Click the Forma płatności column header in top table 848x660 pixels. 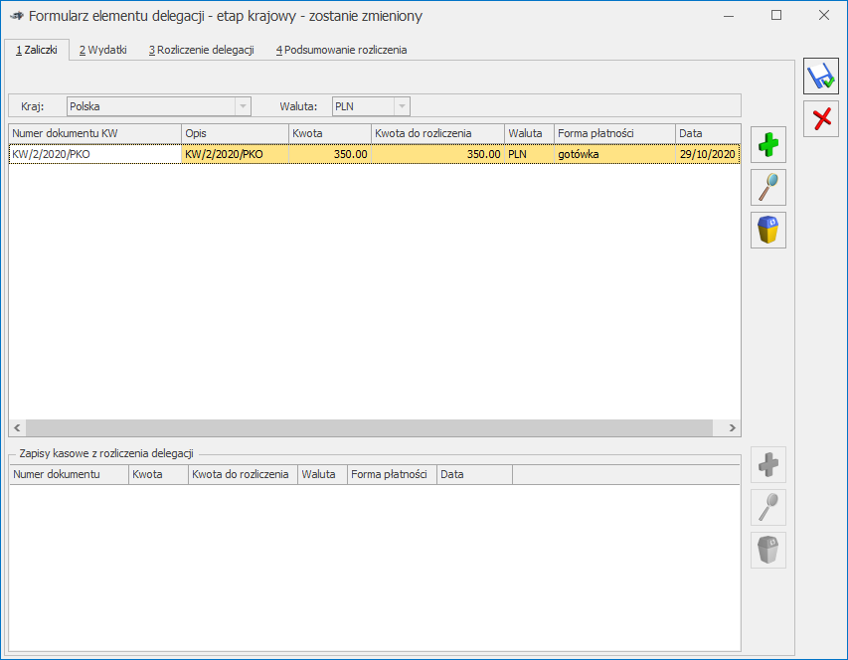click(613, 133)
